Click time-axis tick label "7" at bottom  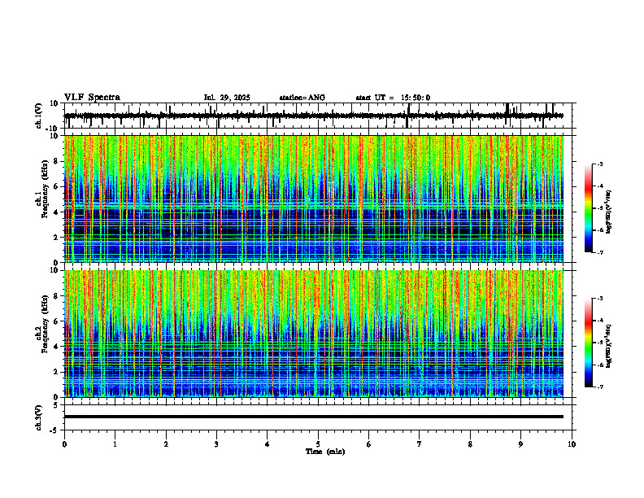(x=420, y=444)
